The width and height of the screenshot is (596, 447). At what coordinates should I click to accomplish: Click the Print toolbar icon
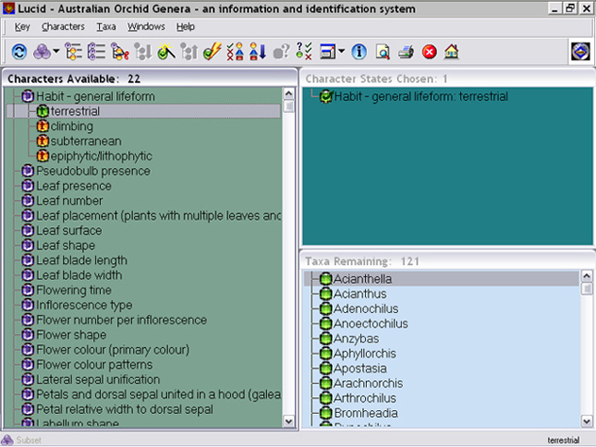406,52
